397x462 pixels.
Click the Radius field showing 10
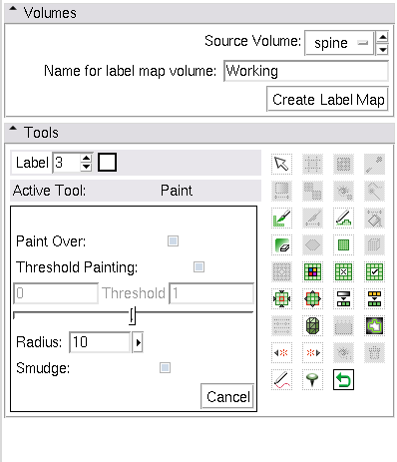[x=100, y=342]
